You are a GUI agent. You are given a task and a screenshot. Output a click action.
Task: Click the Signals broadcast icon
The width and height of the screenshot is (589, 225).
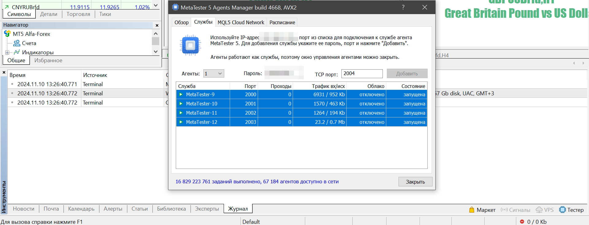pos(504,210)
